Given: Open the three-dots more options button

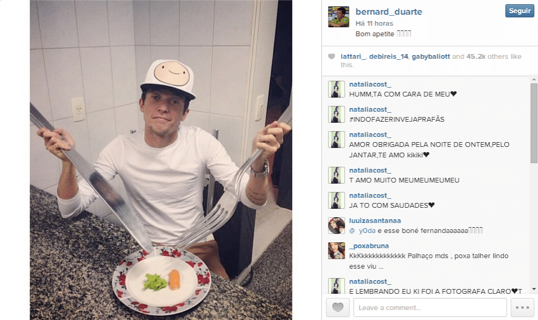Looking at the screenshot, I should tap(522, 307).
